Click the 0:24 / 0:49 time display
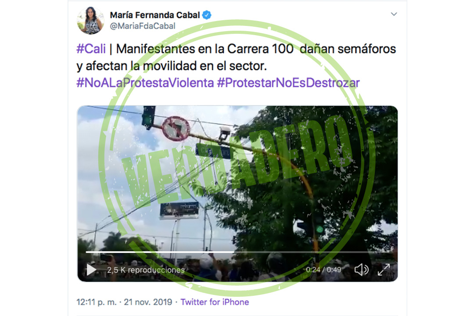 323,269
